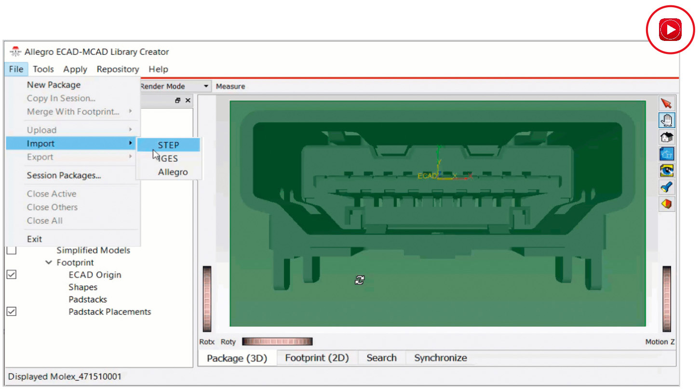Open the Repository menu

click(118, 69)
